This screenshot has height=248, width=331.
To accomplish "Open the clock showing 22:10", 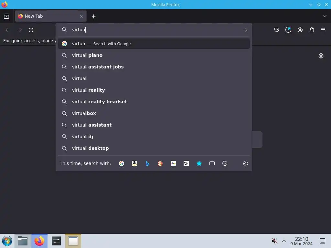I will [x=302, y=241].
